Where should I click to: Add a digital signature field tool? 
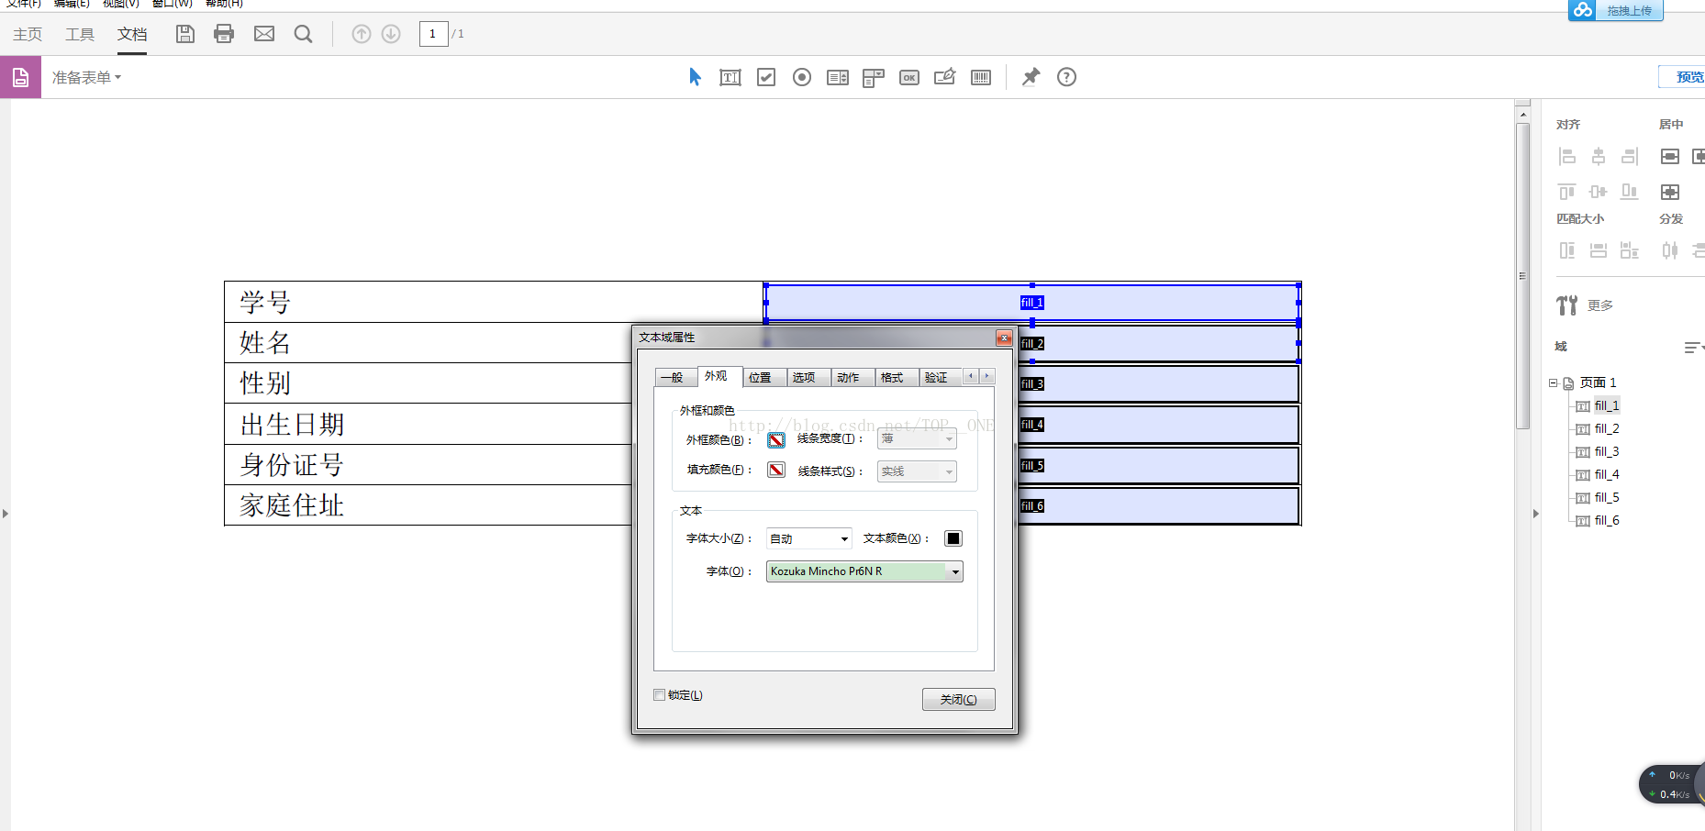tap(945, 77)
